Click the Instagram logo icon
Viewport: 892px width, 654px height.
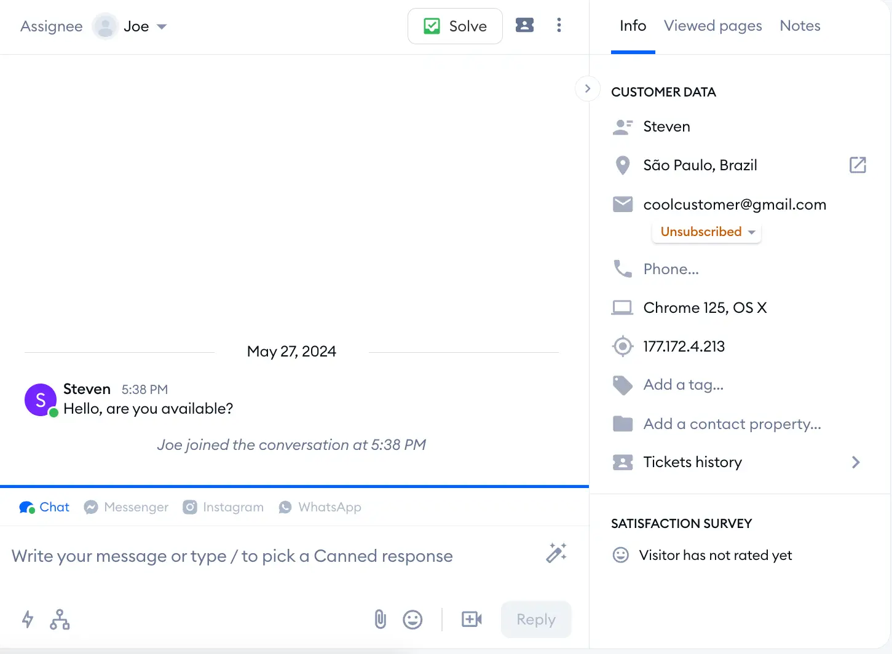click(x=190, y=507)
